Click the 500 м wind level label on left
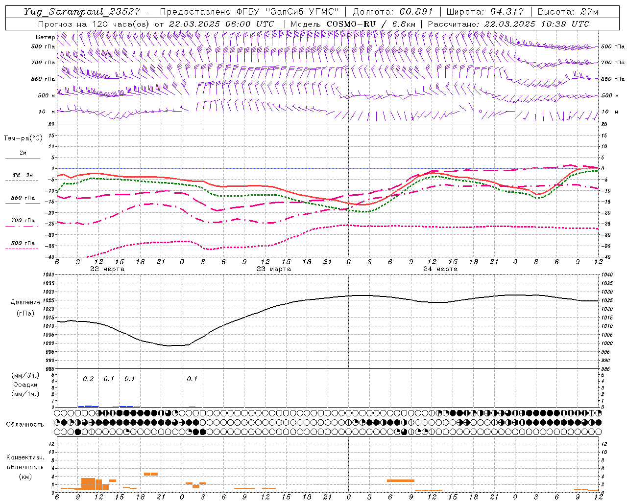The width and height of the screenshot is (627, 501). (x=47, y=95)
